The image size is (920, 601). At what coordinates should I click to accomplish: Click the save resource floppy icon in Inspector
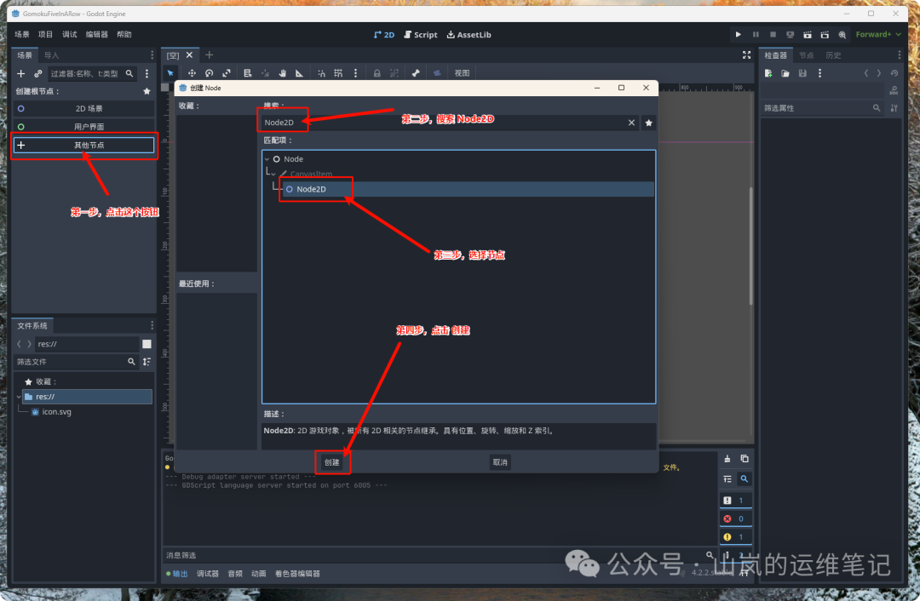point(802,73)
